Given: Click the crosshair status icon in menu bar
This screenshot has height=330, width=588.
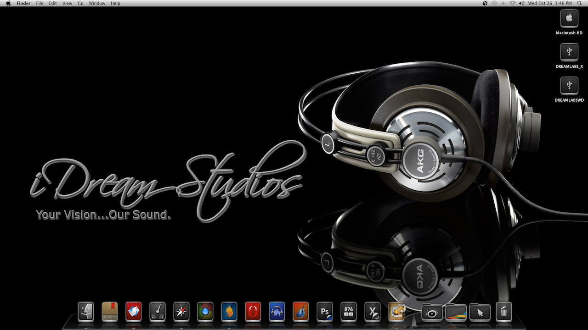Looking at the screenshot, I should [x=503, y=3].
